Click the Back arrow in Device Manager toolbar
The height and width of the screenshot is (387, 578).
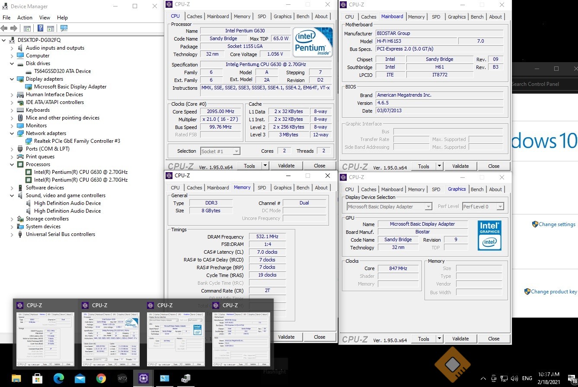(x=4, y=28)
